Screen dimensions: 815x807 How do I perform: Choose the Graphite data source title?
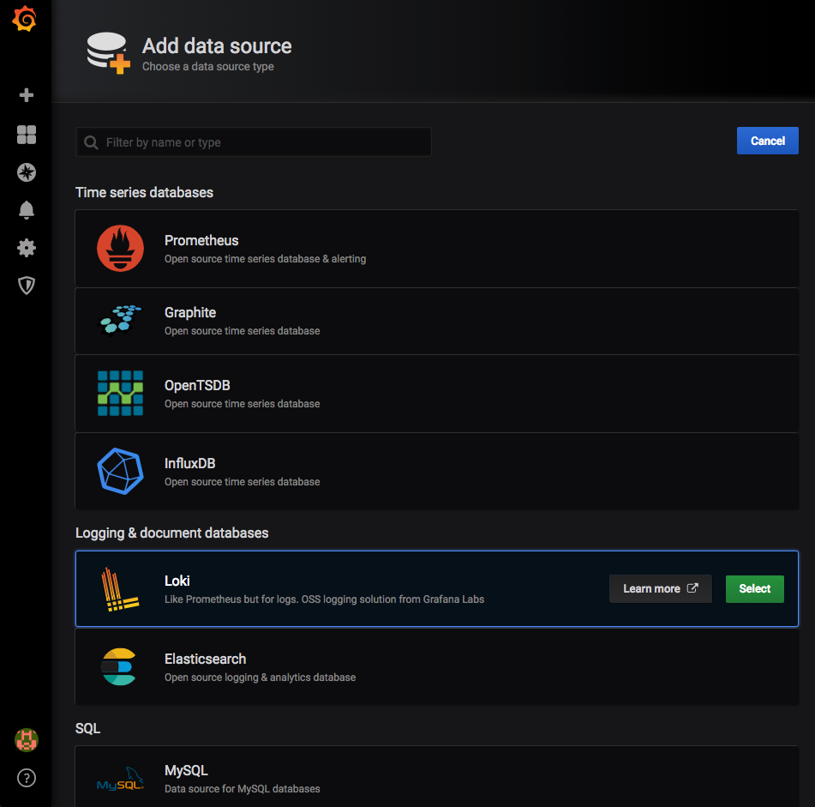pyautogui.click(x=190, y=312)
